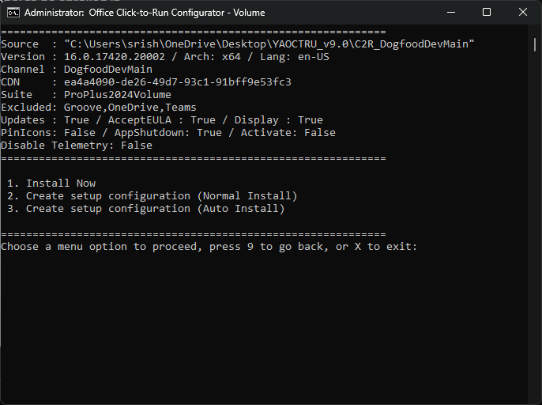Image resolution: width=542 pixels, height=405 pixels.
Task: Click the Command Prompt icon in title bar
Action: (13, 13)
